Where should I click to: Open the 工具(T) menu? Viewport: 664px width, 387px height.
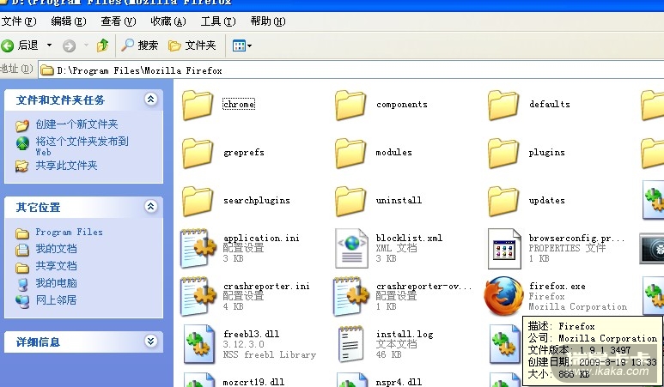coord(218,21)
